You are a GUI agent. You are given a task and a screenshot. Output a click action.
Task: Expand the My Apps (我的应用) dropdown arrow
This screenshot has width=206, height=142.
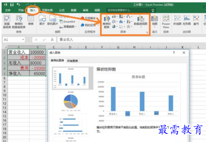pos(98,25)
